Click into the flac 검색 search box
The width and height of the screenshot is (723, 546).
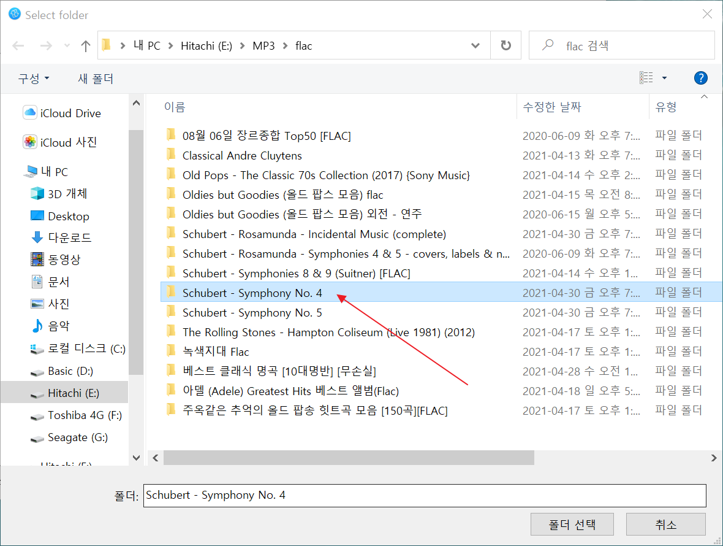(621, 45)
